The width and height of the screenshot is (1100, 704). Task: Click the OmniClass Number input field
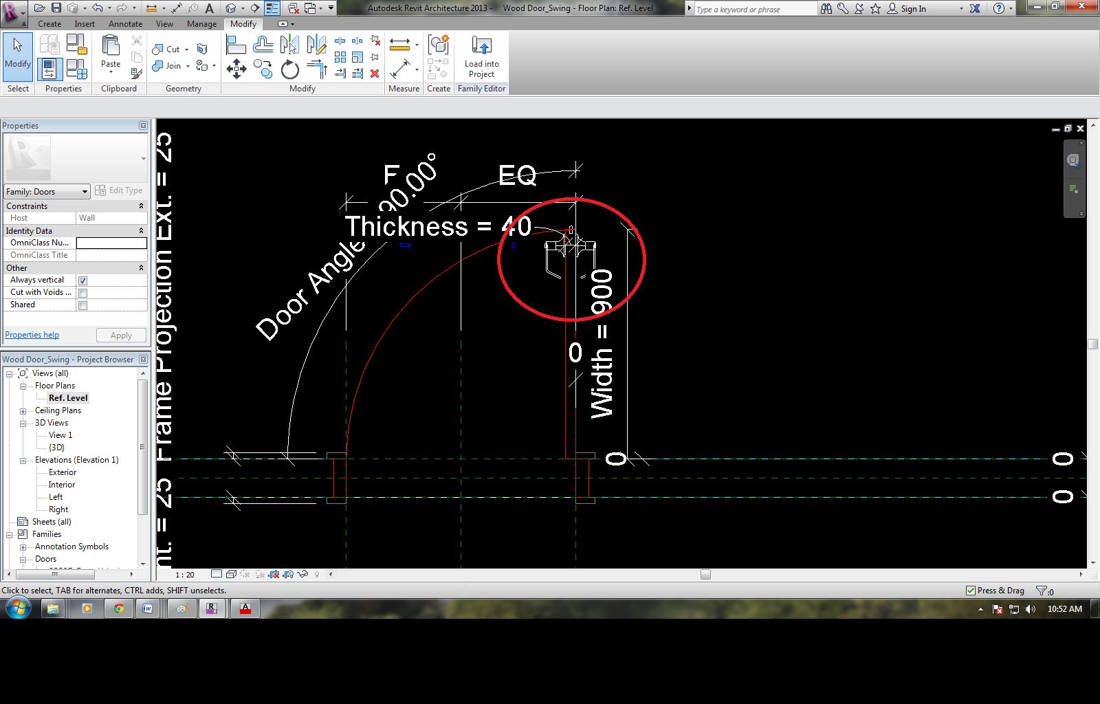coord(111,243)
